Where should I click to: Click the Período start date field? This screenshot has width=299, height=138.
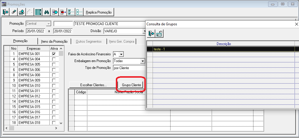point(36,31)
